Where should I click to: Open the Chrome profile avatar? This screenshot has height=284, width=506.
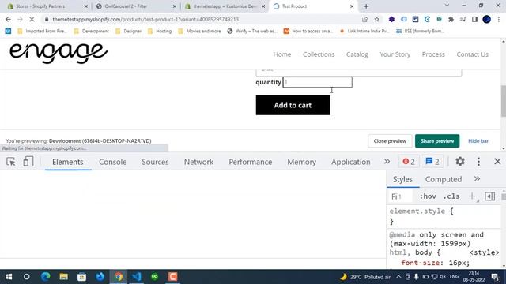[x=487, y=19]
